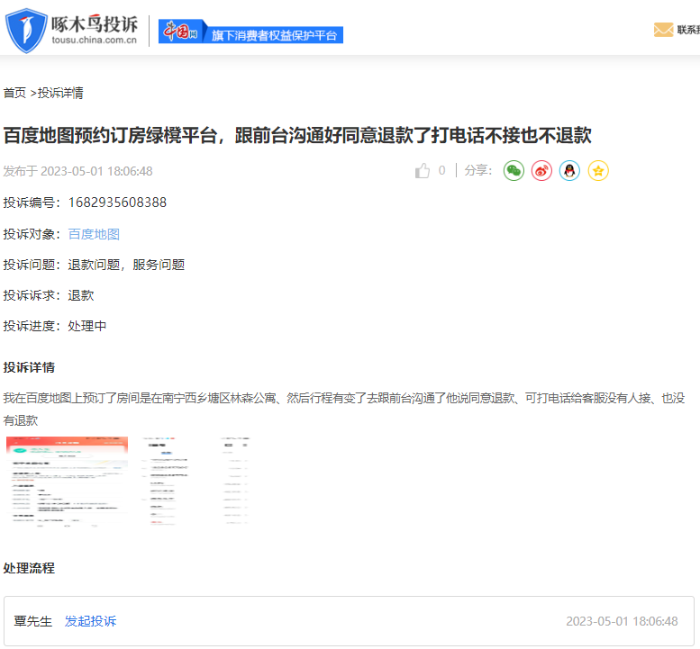This screenshot has height=649, width=700.
Task: Click the timestamp in the 处理流程 box
Action: pyautogui.click(x=622, y=621)
